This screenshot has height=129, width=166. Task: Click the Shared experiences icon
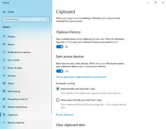click(4, 107)
